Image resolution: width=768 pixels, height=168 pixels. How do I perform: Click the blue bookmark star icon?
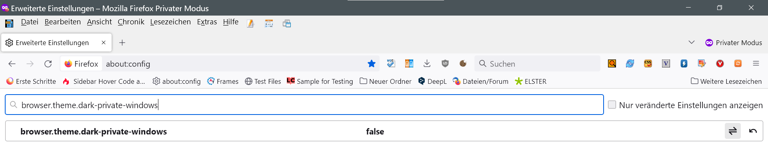pos(372,64)
